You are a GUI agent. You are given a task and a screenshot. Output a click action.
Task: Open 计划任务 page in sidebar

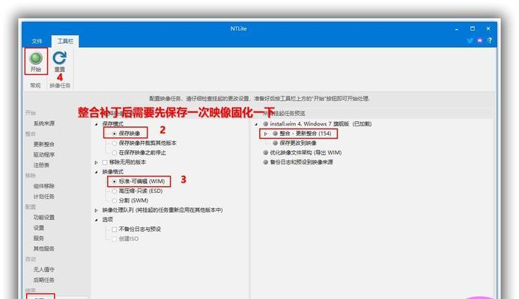[43, 197]
